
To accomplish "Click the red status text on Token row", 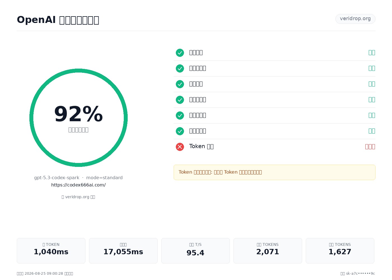I will pyautogui.click(x=370, y=147).
